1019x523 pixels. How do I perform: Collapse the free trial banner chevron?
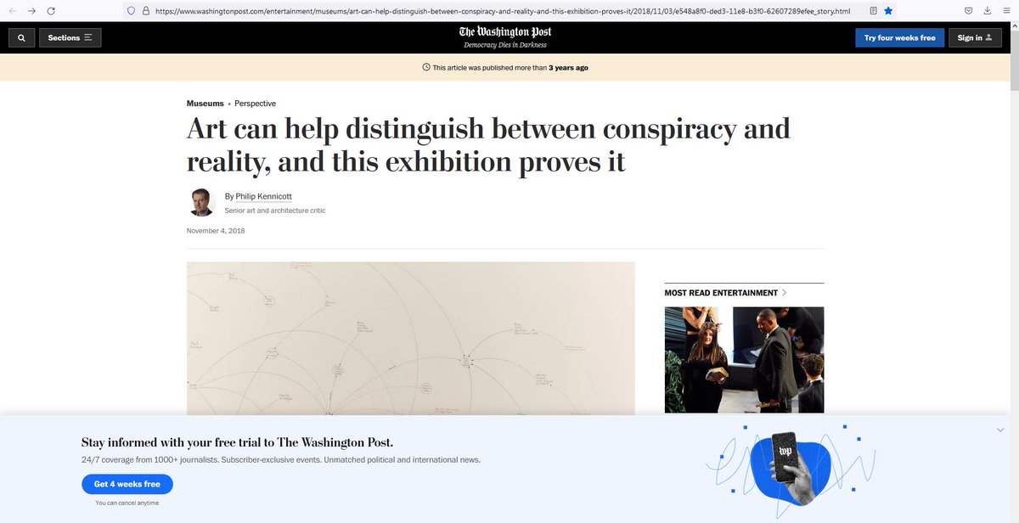[x=1000, y=430]
